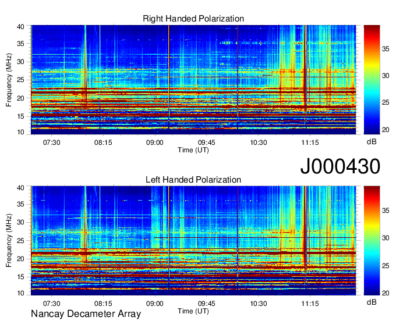396x321 pixels.
Task: Click the 25 MHz tick on lower plot
Action: (x=20, y=241)
